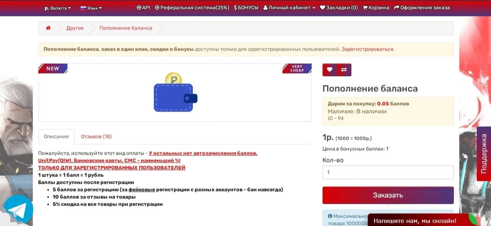Click the Зарегистрироваться registration link
The width and height of the screenshot is (491, 226).
click(x=367, y=49)
